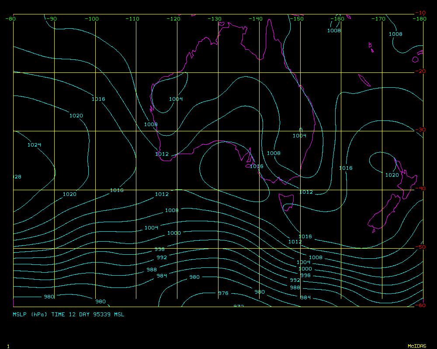Screen dimensions: 437x349
Task: Click the partial 28 contour label
Action: pyautogui.click(x=17, y=177)
